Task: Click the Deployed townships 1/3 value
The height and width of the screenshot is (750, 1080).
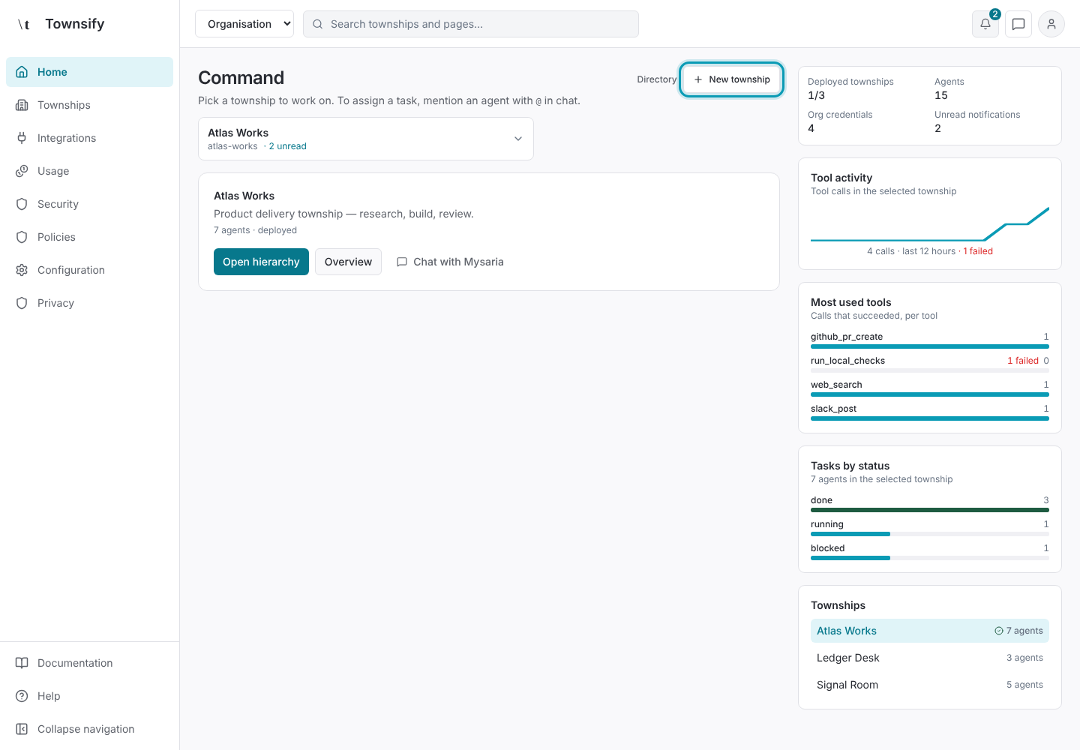Action: pyautogui.click(x=816, y=95)
